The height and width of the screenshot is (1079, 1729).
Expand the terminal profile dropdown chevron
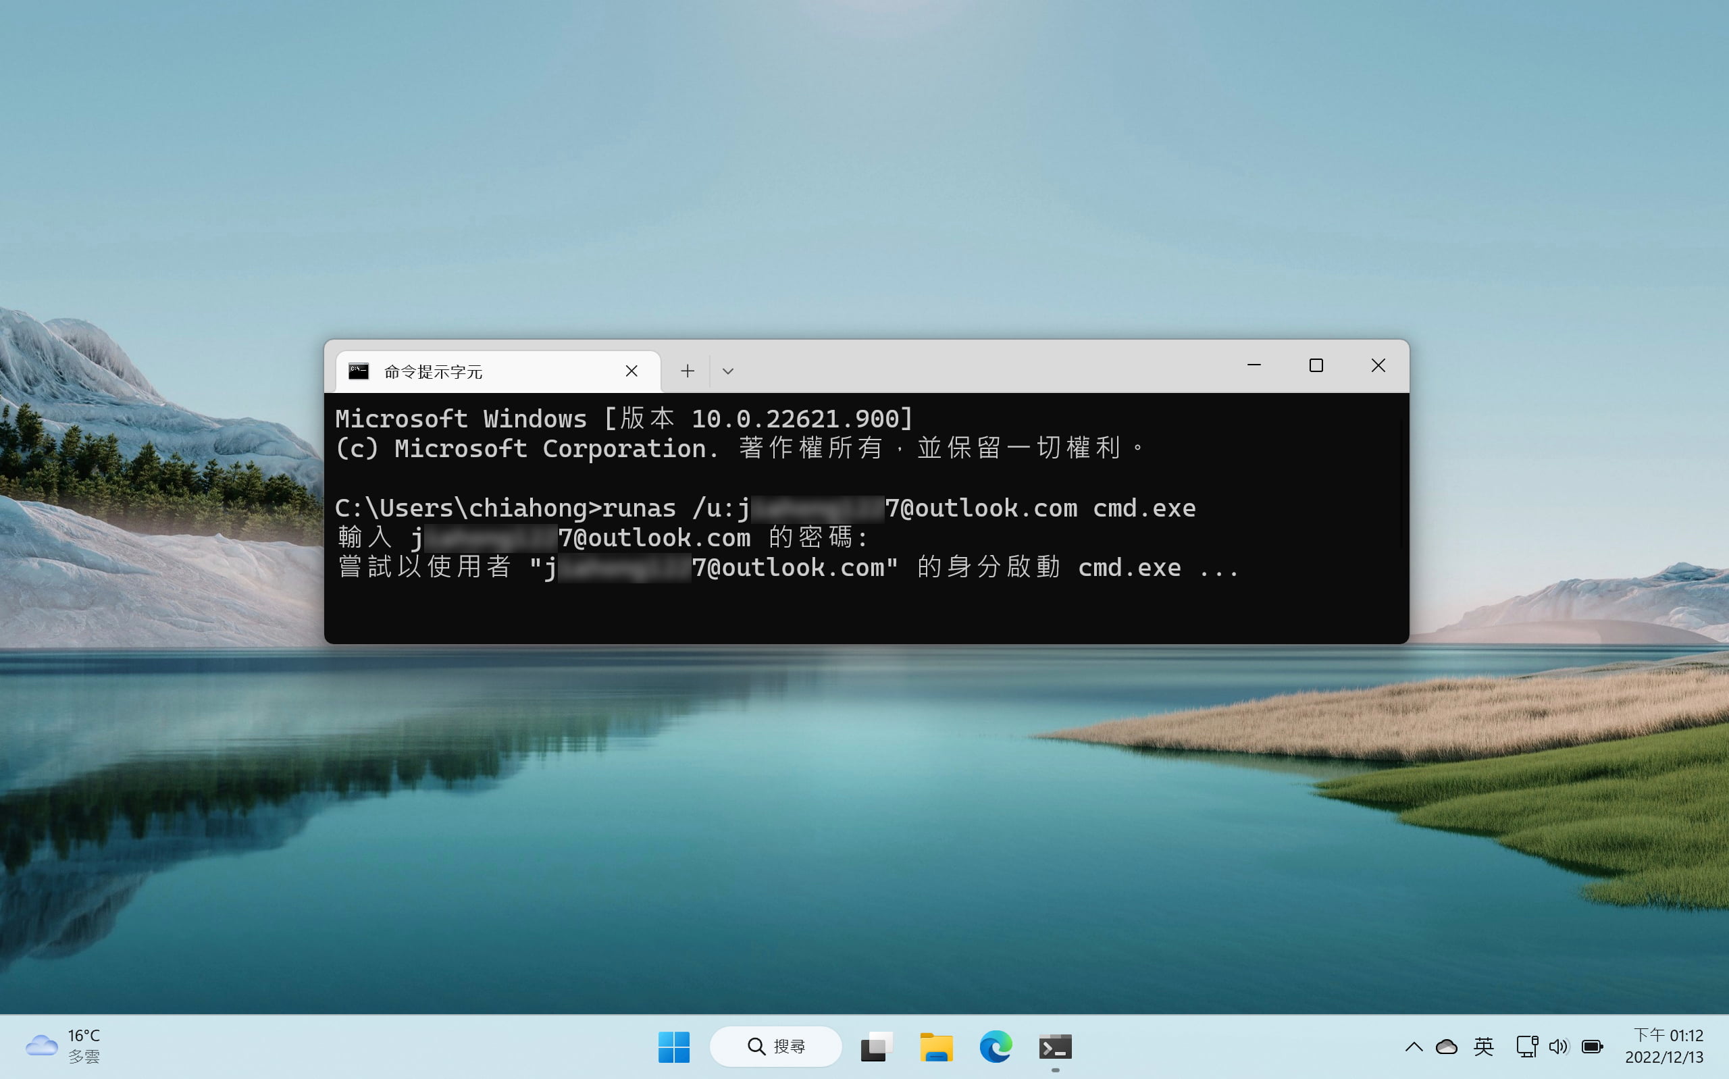(728, 371)
